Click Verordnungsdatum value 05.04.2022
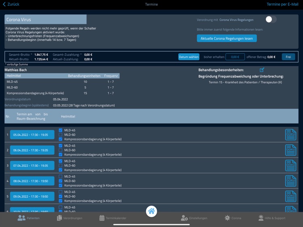The height and width of the screenshot is (227, 303). [60, 99]
